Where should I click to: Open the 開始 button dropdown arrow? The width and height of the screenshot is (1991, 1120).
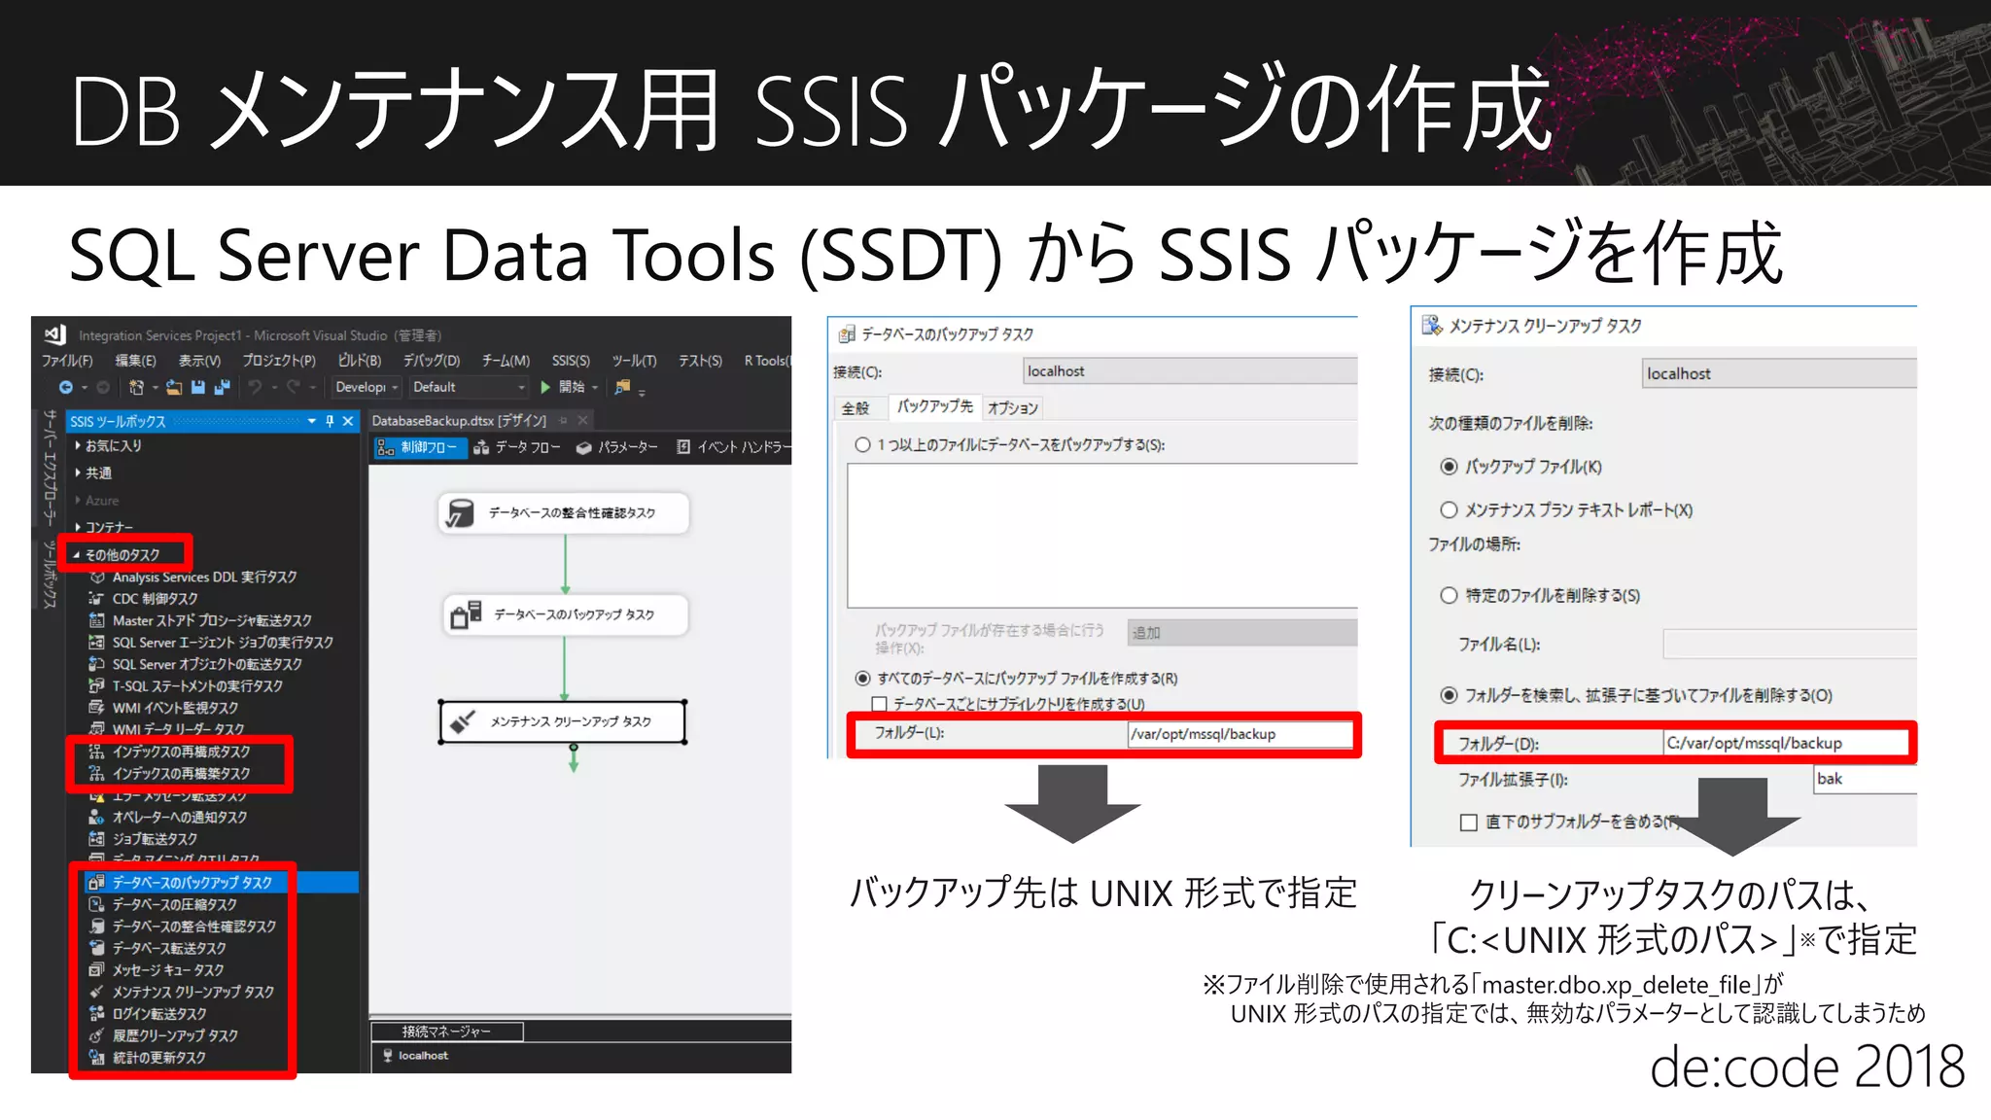click(x=595, y=388)
